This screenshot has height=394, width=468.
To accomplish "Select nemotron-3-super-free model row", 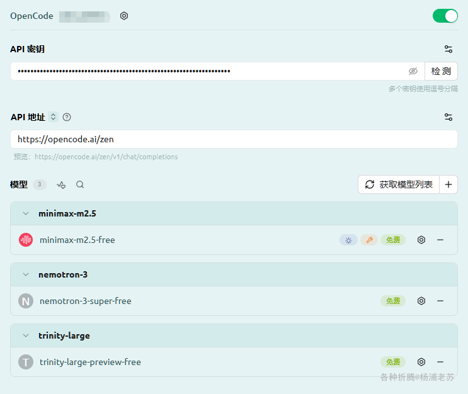I will click(234, 301).
